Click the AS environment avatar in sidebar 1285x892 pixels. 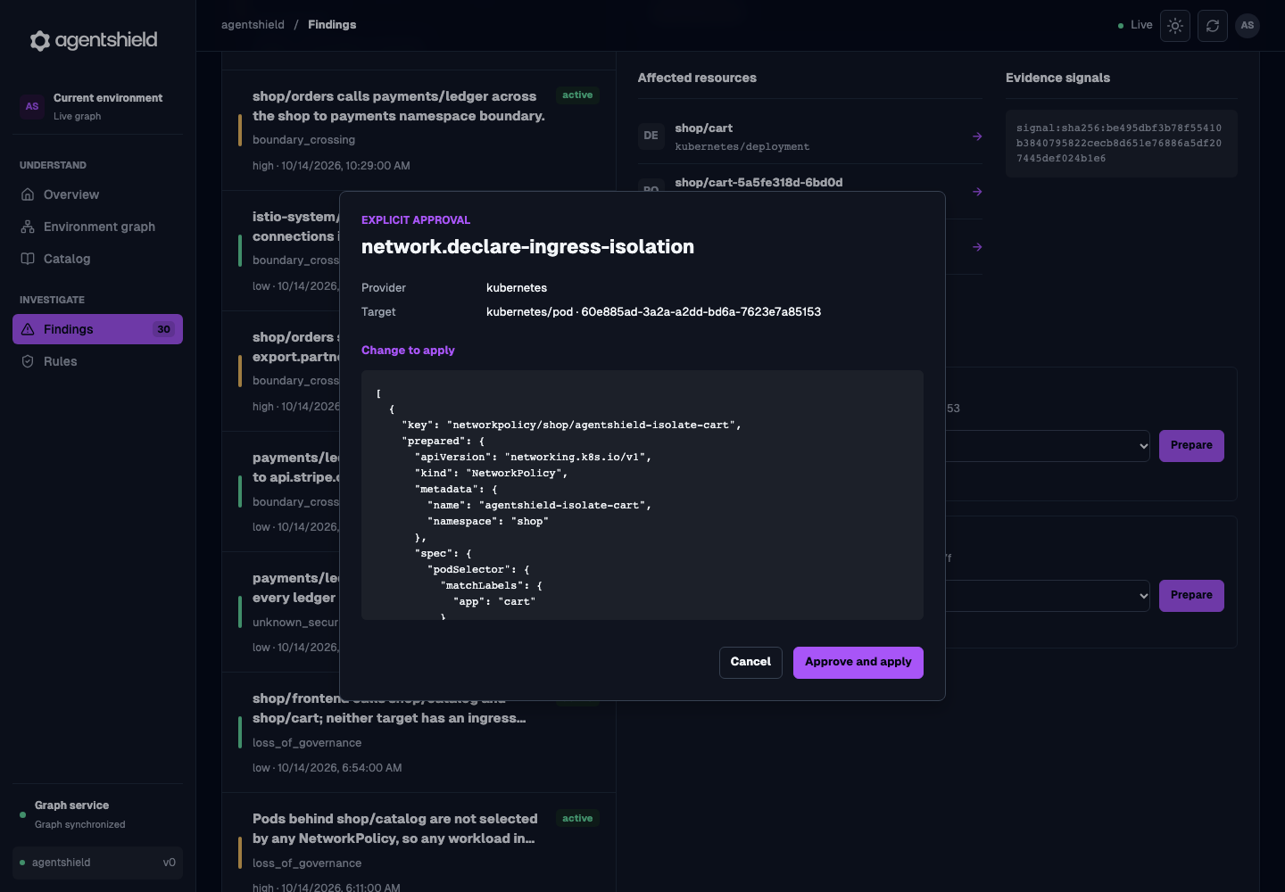point(32,106)
